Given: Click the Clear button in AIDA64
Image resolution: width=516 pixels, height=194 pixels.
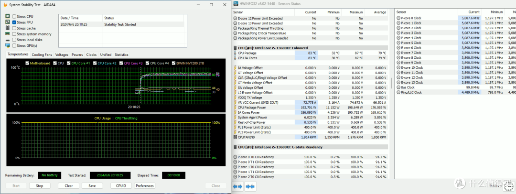Looking at the screenshot, I should point(69,186).
